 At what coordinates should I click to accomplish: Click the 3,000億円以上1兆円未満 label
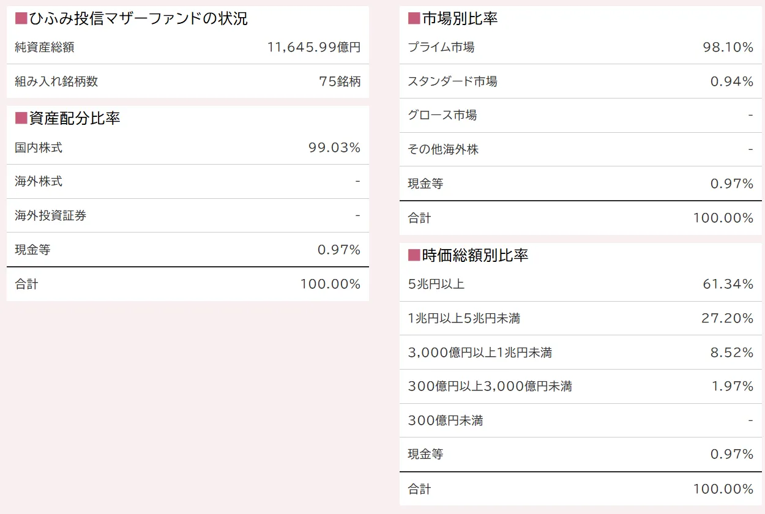click(480, 352)
